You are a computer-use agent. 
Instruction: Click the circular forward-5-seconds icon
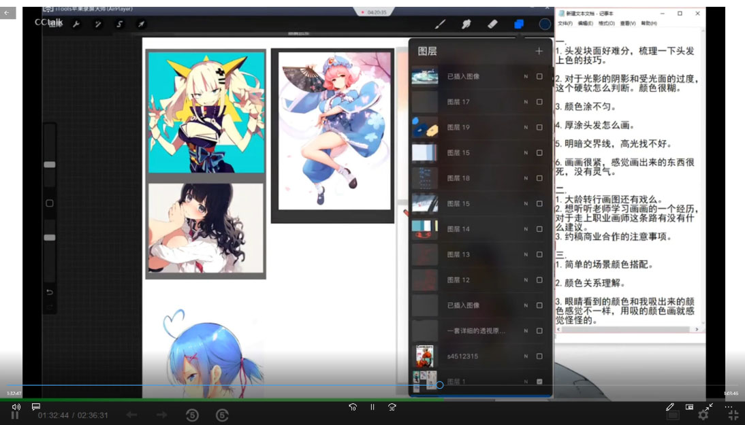222,415
